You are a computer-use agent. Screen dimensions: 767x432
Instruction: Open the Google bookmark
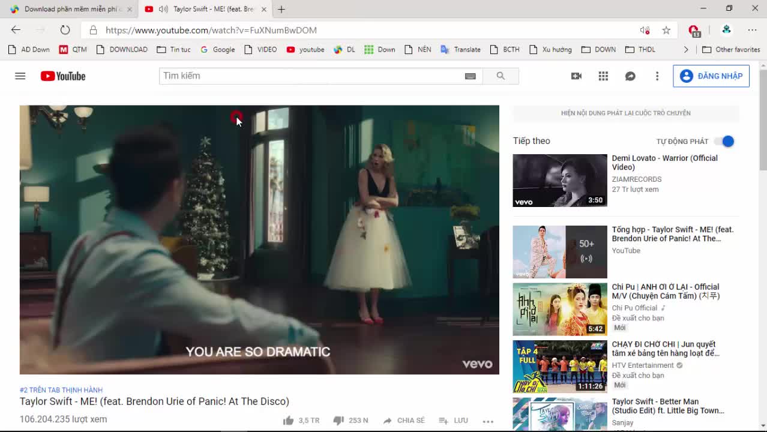click(x=217, y=50)
